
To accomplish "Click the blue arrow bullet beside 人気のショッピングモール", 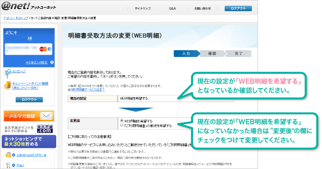I will click(13, 155).
